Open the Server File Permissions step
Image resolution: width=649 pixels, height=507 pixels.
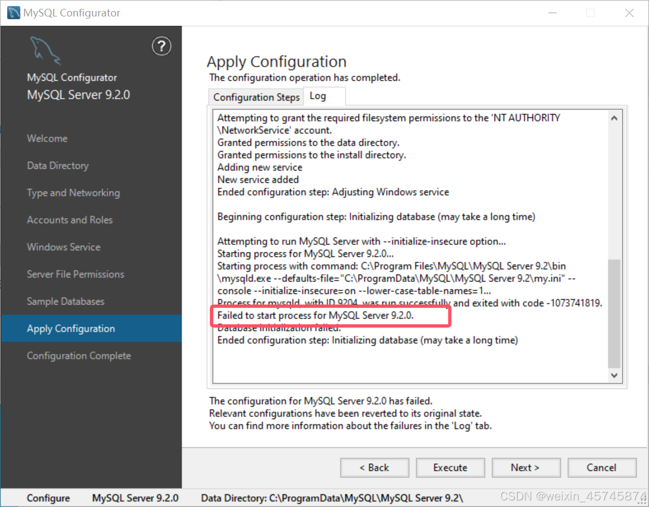tap(75, 274)
